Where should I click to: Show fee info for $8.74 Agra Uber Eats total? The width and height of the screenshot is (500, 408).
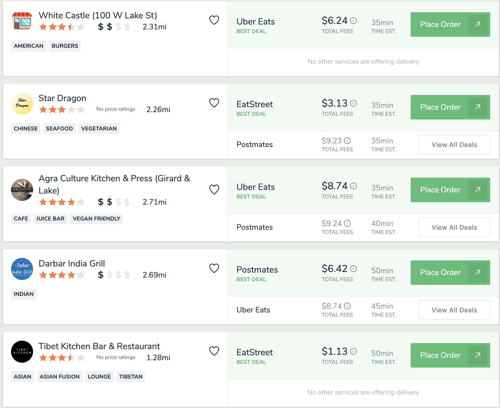(353, 186)
